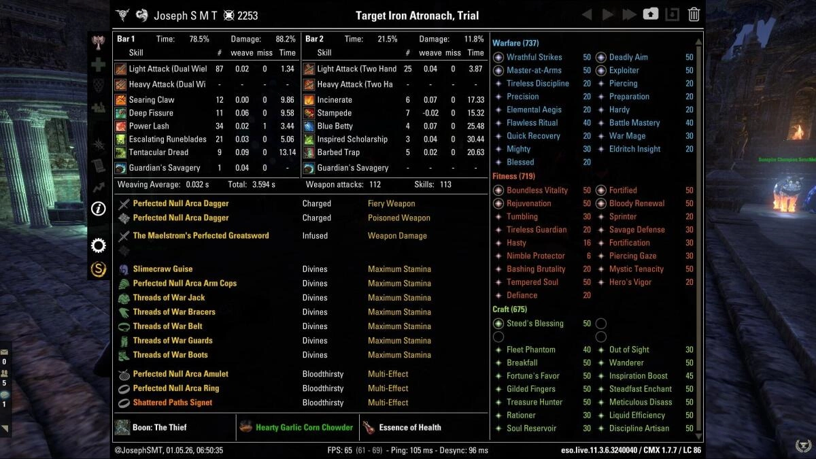The height and width of the screenshot is (459, 816).
Task: Click the Barbed Trap skill icon
Action: pos(309,152)
